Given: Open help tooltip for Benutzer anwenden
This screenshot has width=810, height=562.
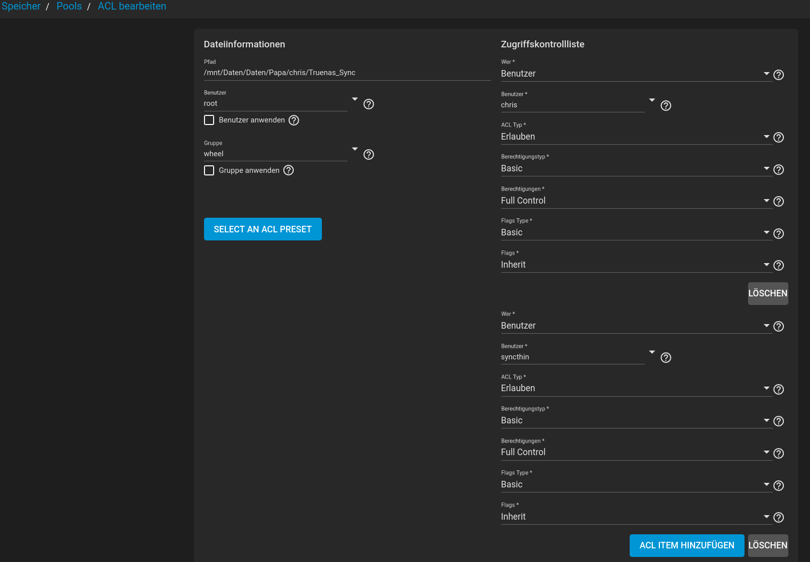Looking at the screenshot, I should (x=294, y=120).
